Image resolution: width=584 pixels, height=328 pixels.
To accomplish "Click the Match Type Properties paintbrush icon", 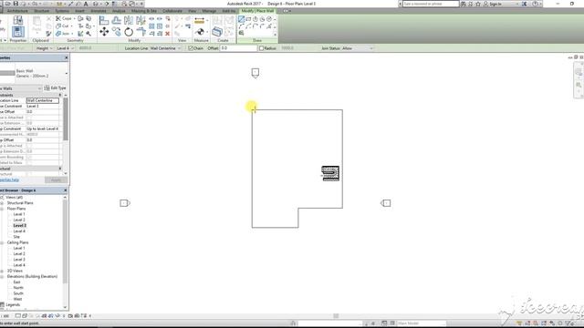I will point(48,34).
